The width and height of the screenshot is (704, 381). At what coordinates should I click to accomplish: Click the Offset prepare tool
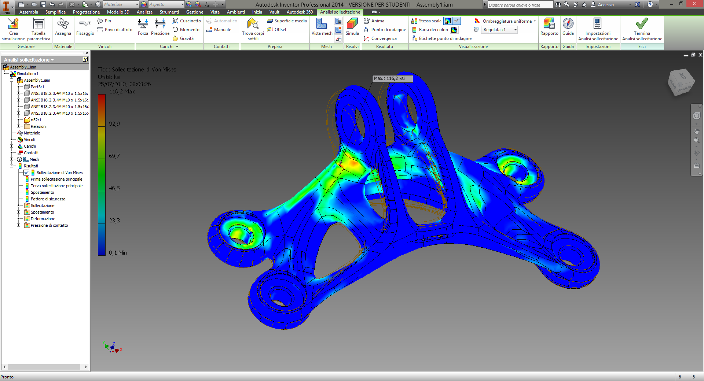click(x=277, y=30)
